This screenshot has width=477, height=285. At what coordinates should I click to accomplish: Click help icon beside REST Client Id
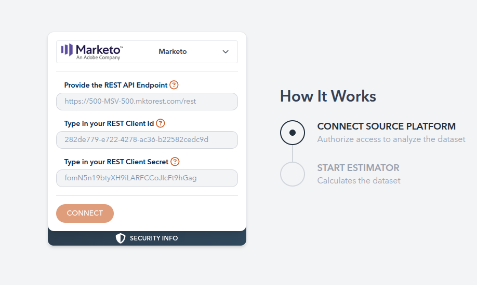point(161,123)
